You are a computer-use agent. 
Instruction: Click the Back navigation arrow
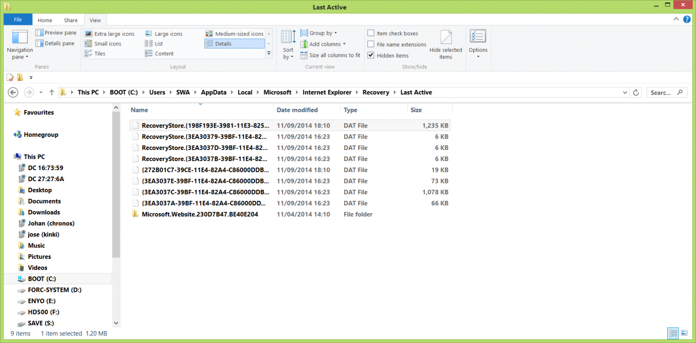pyautogui.click(x=13, y=92)
